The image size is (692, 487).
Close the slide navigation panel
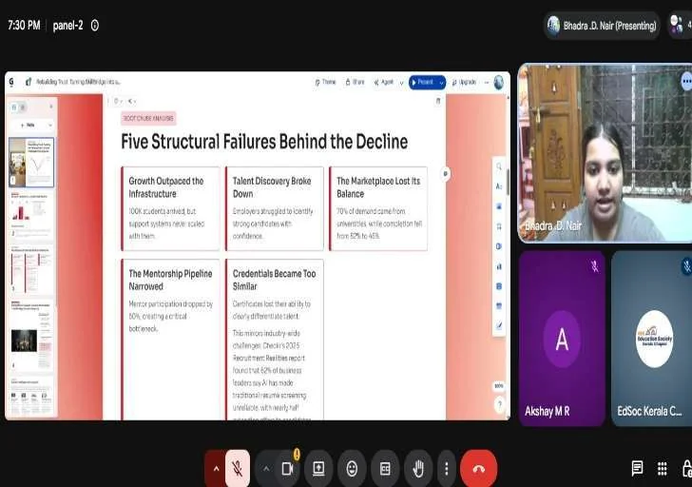50,107
